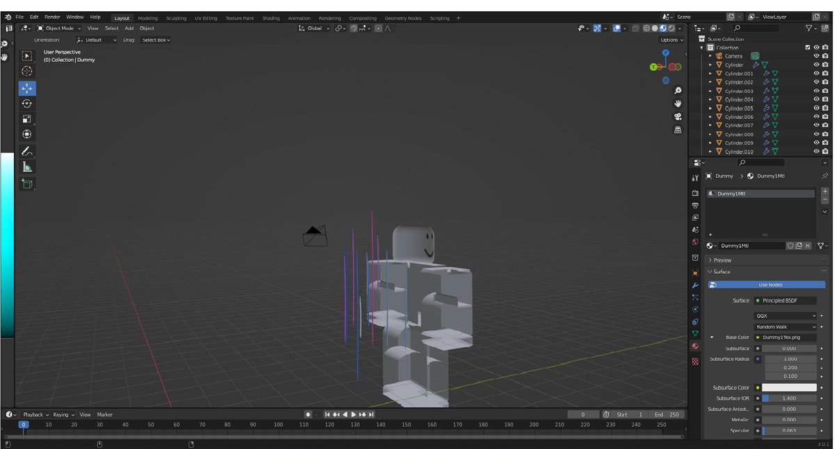Select the Select Box tool

[x=27, y=56]
